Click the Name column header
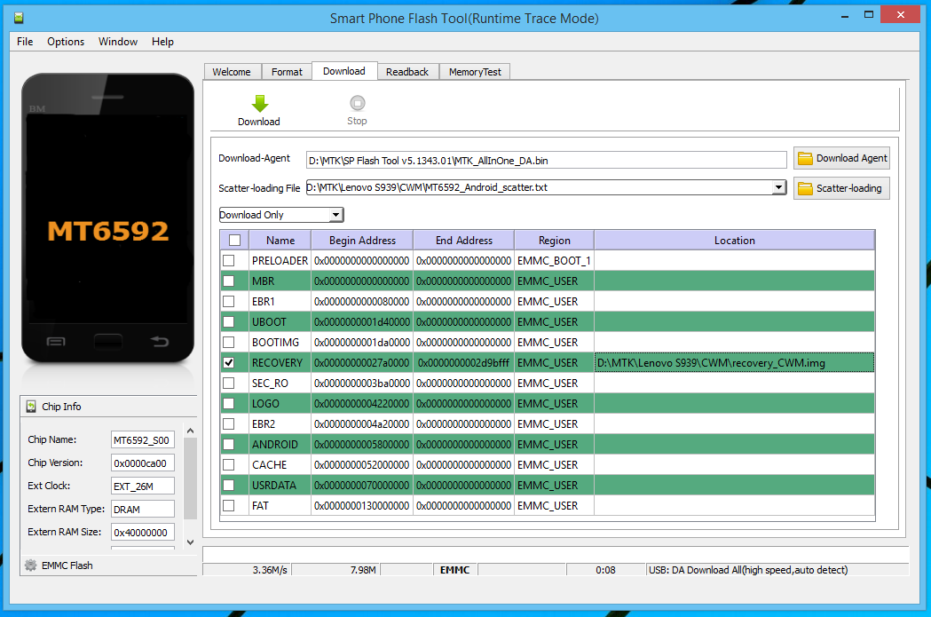Image resolution: width=931 pixels, height=617 pixels. 280,241
